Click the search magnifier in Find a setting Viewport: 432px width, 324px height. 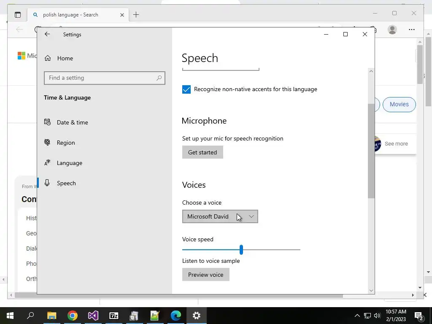159,78
